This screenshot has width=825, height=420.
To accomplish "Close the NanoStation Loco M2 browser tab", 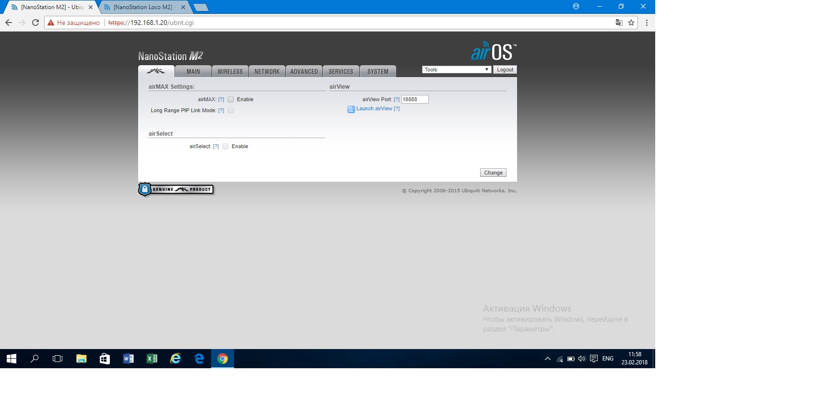I will pos(183,7).
